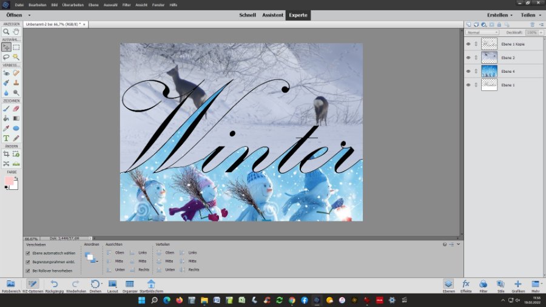546x307 pixels.
Task: Add adjustment layer icon in layers panel
Action: (484, 25)
